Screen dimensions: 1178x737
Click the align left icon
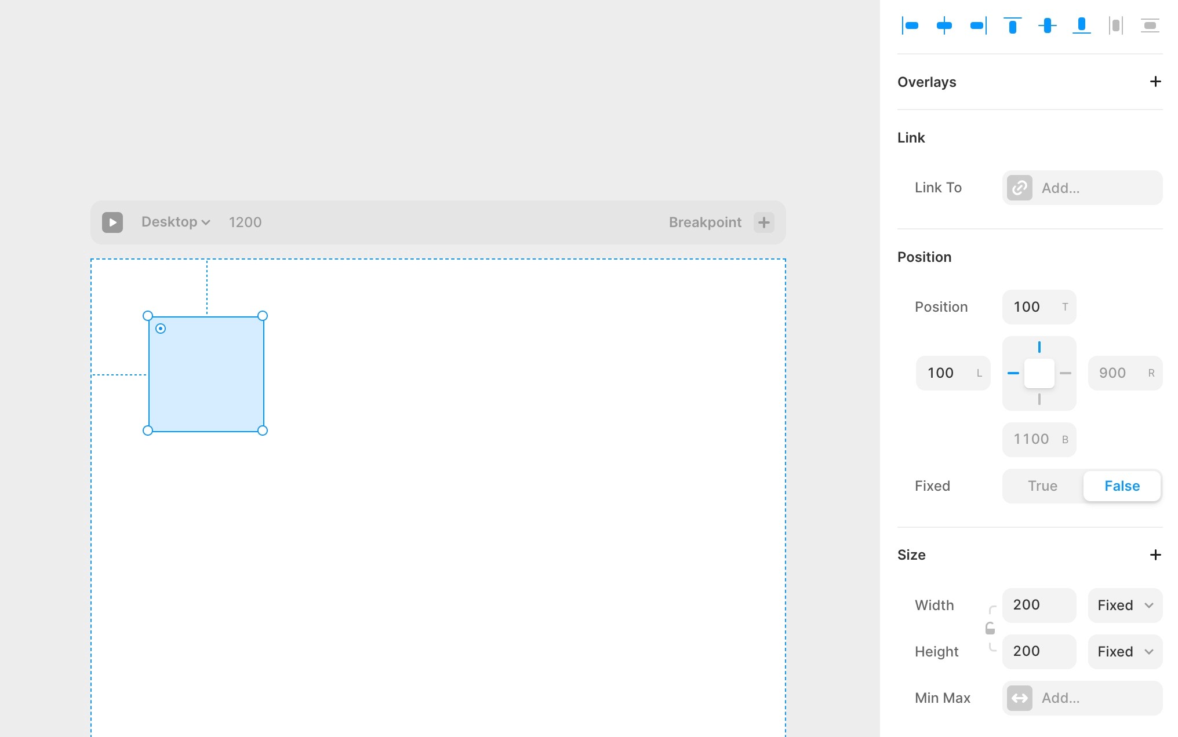click(910, 25)
